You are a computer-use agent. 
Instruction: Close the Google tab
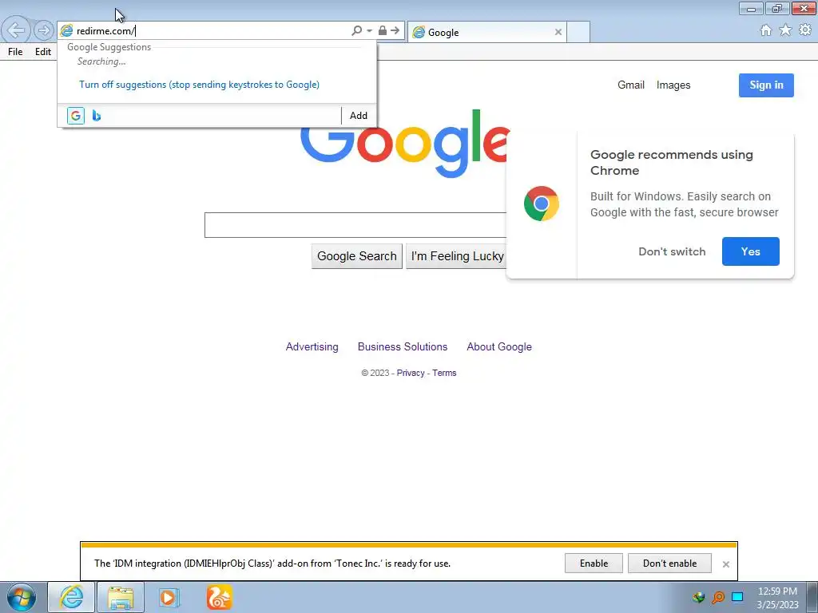pos(558,32)
